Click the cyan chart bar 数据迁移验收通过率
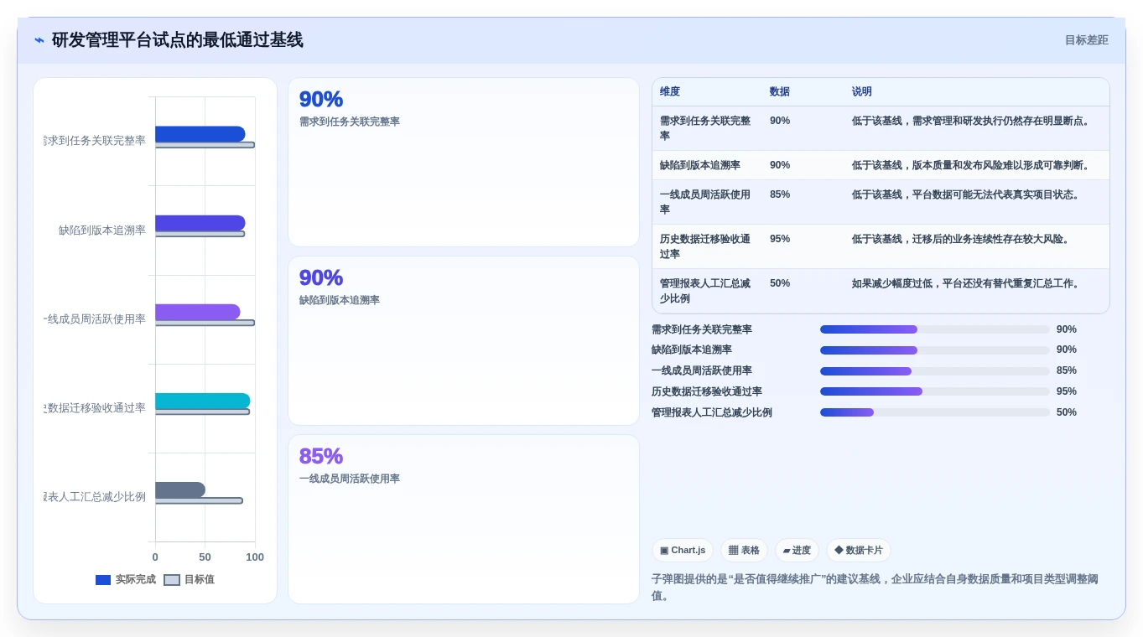This screenshot has width=1143, height=637. click(203, 401)
